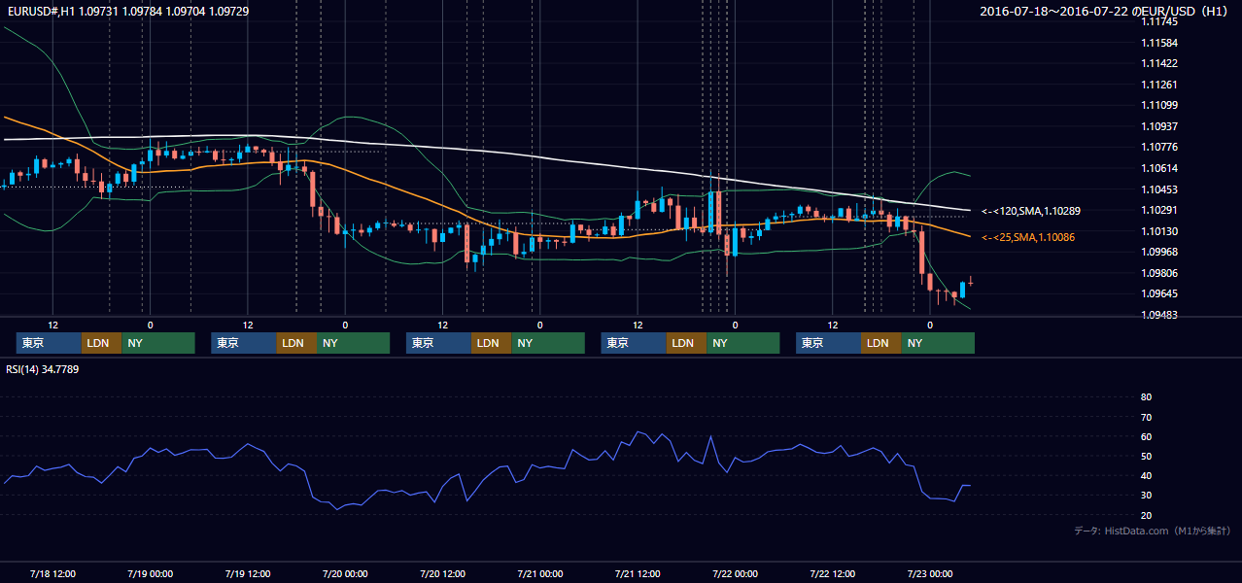Viewport: 1242px width, 583px height.
Task: Select the NY session block for 7/18
Action: point(158,343)
